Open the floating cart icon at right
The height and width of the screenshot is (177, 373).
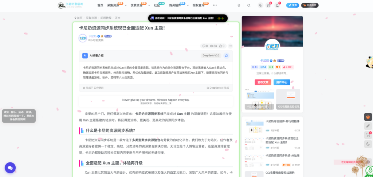pos(368,135)
